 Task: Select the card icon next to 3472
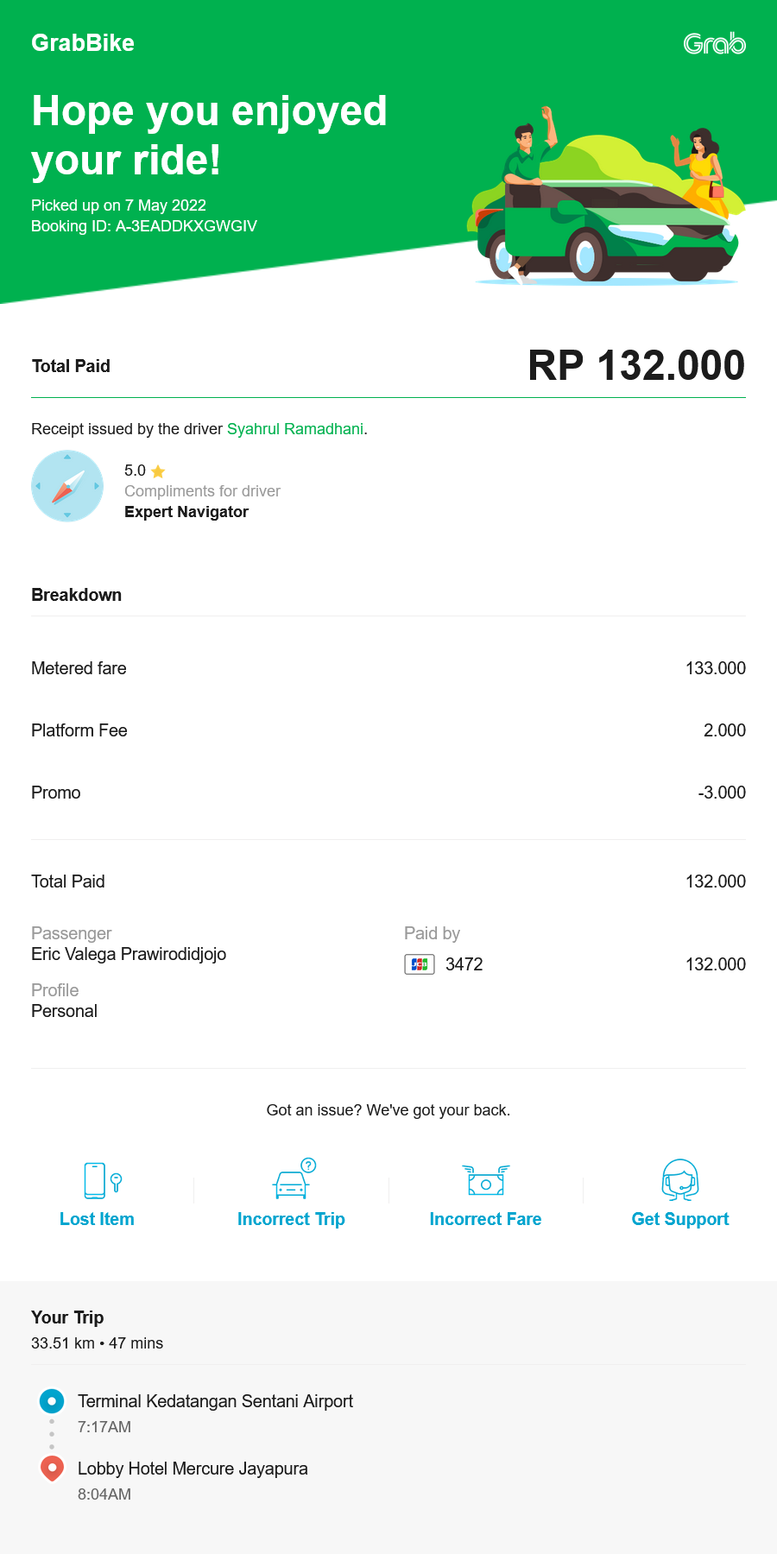coord(420,964)
